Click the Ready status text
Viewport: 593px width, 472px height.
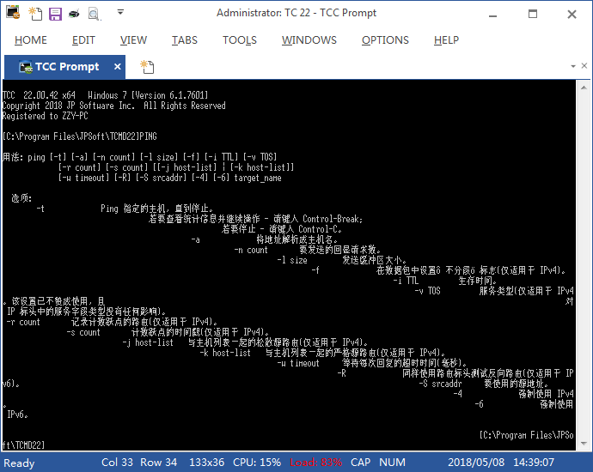coord(19,463)
